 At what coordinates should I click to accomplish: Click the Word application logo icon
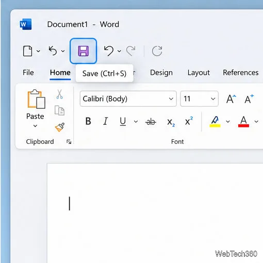click(26, 24)
